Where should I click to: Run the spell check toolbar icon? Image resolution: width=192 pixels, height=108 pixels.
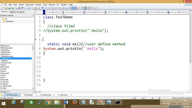22,8
